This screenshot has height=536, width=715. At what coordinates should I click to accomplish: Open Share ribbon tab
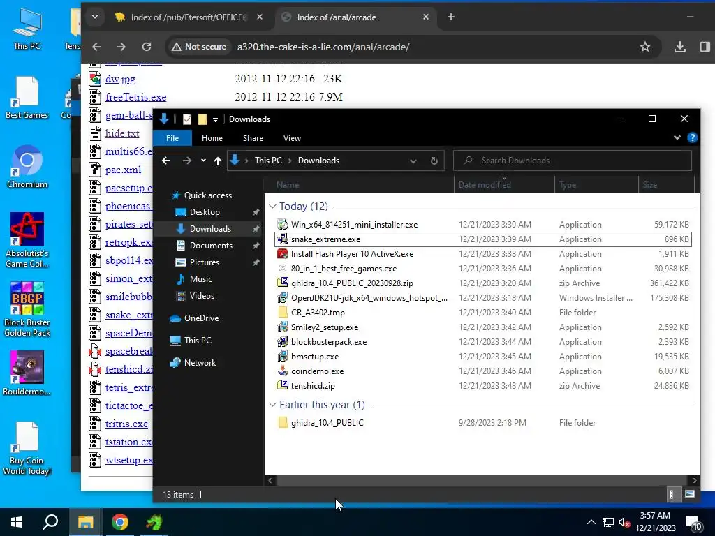point(253,138)
